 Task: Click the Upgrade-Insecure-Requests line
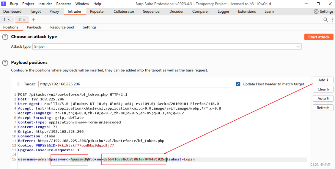pyautogui.click(x=49, y=150)
